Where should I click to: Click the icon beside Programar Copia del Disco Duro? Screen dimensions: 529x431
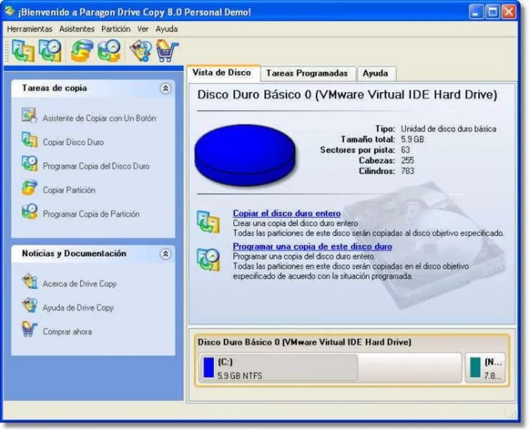(30, 164)
